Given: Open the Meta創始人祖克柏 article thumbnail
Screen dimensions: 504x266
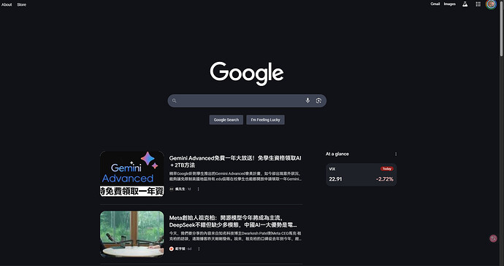Looking at the screenshot, I should (x=131, y=234).
